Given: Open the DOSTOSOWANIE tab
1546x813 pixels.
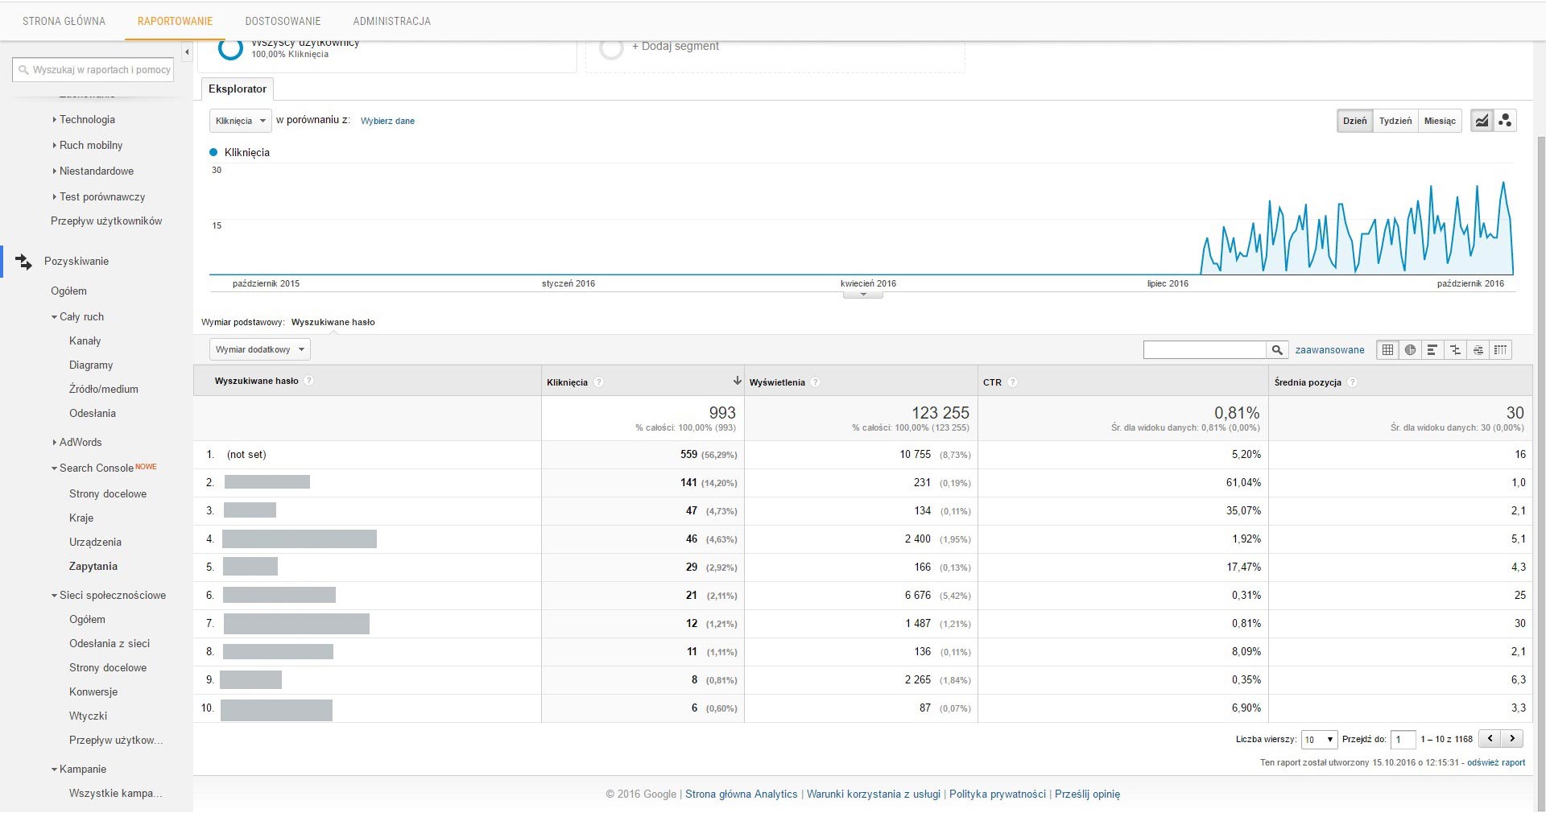Looking at the screenshot, I should click(283, 21).
